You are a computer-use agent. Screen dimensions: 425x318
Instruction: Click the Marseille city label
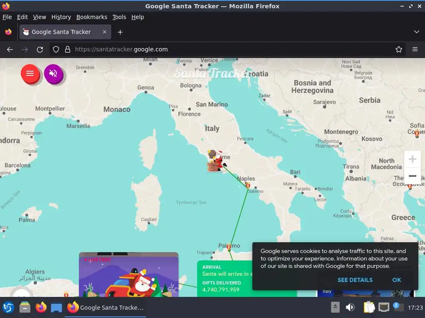tap(78, 126)
